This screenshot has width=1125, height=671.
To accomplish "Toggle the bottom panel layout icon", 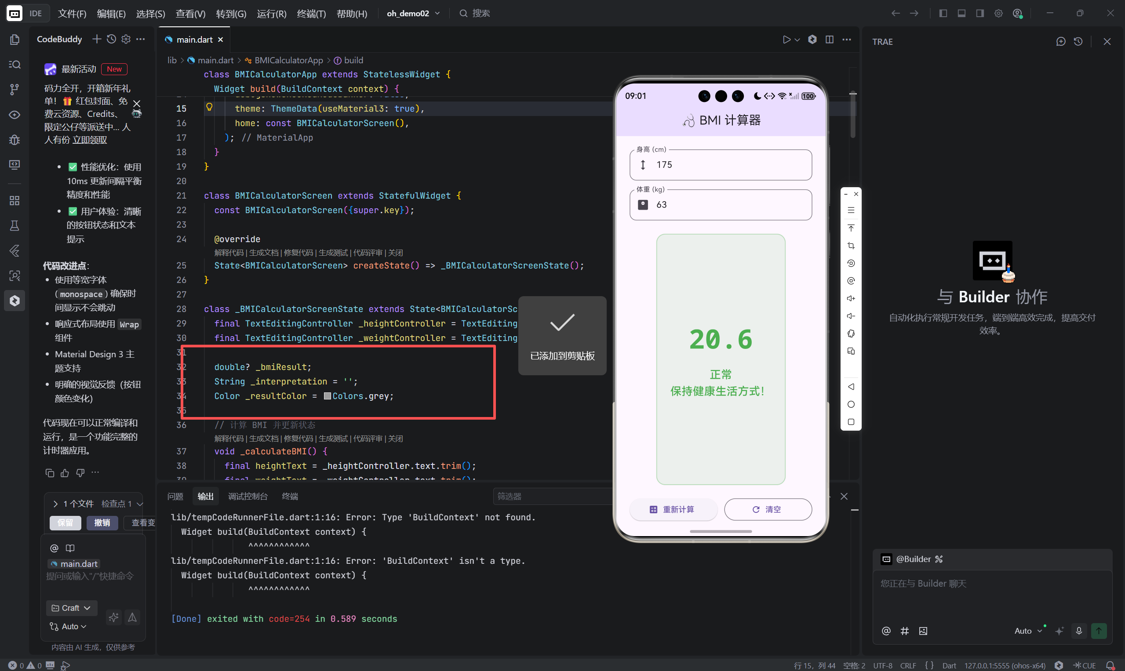I will 962,14.
